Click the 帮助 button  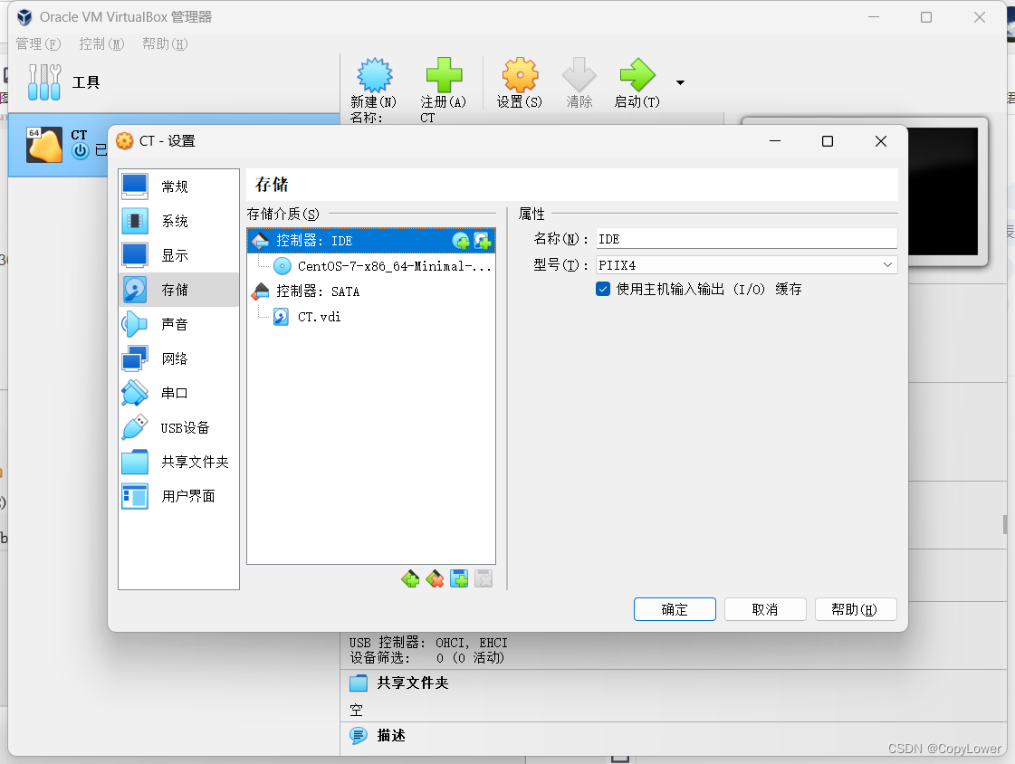855,609
